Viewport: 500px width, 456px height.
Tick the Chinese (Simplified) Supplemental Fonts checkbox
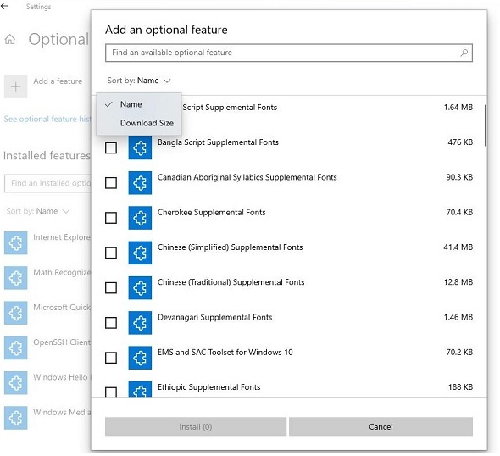(x=111, y=253)
